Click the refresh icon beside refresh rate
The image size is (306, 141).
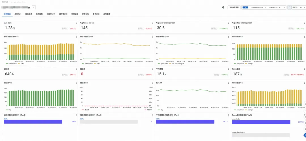(x=289, y=7)
